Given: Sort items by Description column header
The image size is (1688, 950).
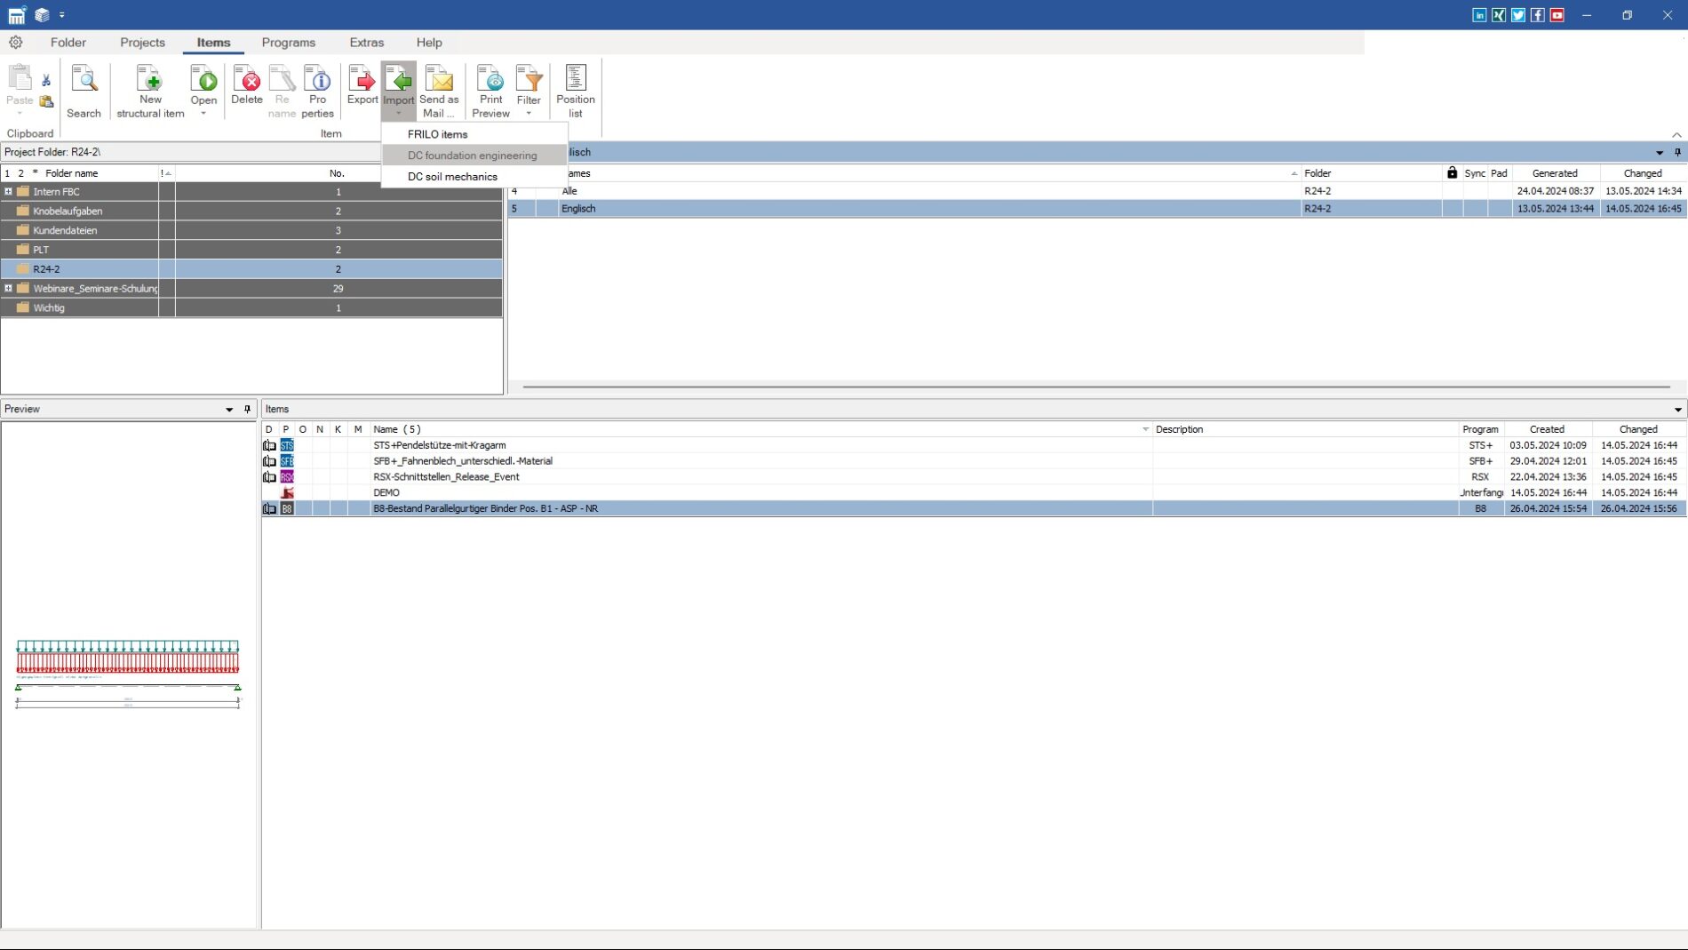Looking at the screenshot, I should [x=1305, y=429].
